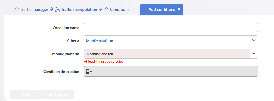Image resolution: width=274 pixels, height=101 pixels.
Task: Click the Add button
Action: coord(25,94)
